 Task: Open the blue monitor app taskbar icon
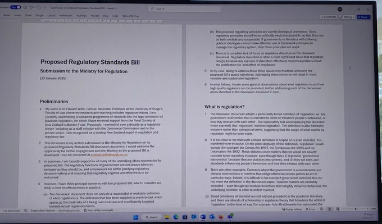pos(194,217)
